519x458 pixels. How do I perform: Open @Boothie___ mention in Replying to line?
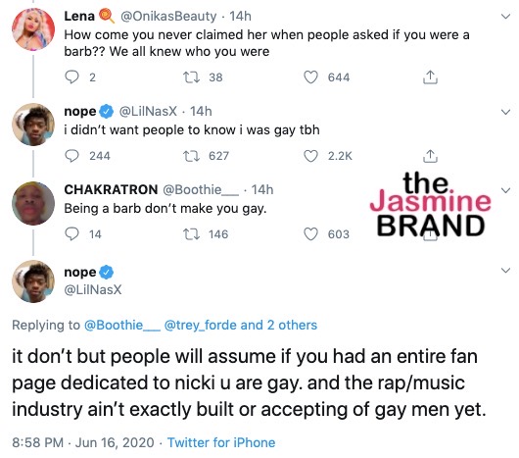pyautogui.click(x=122, y=325)
